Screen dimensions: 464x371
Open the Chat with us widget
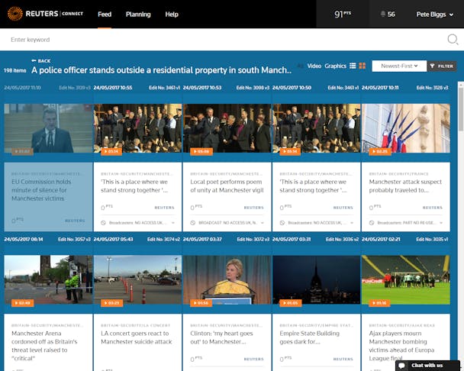428,365
